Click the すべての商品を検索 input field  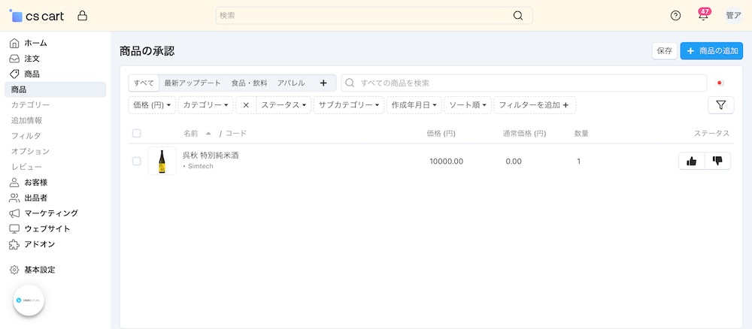pos(523,83)
